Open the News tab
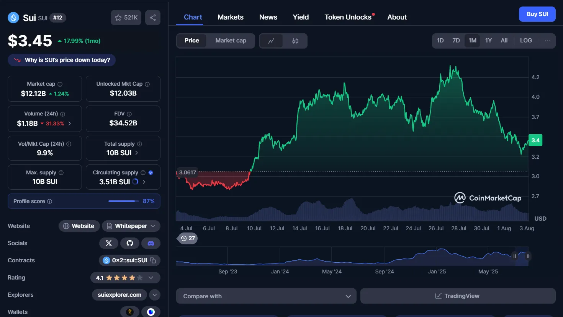The height and width of the screenshot is (317, 563). pyautogui.click(x=268, y=17)
